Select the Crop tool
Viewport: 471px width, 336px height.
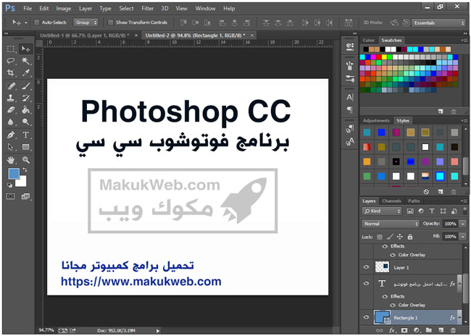[11, 72]
